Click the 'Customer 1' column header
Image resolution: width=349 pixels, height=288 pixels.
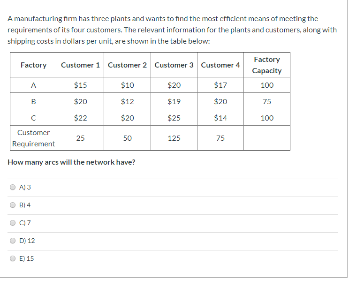click(x=80, y=65)
